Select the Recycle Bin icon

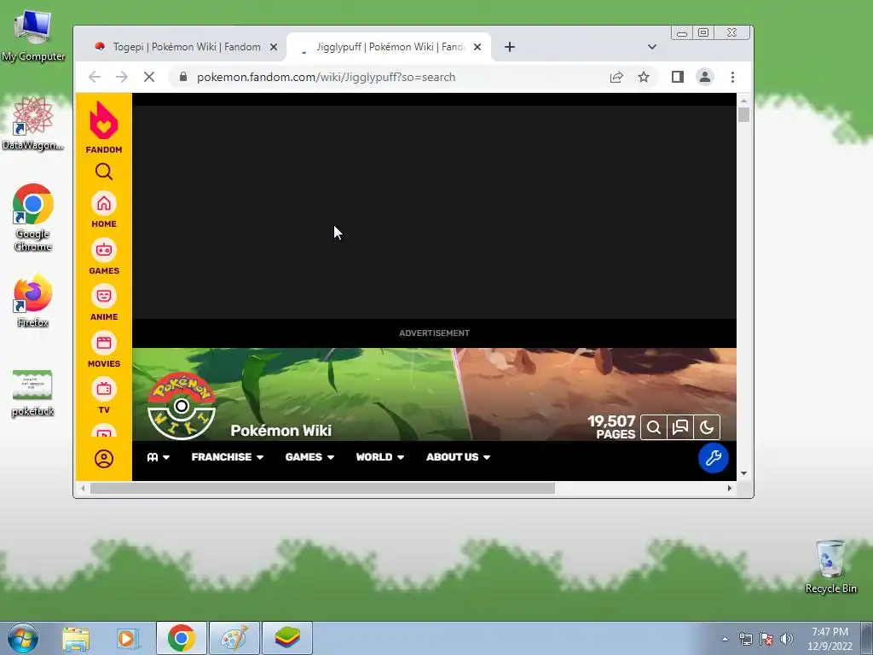[x=830, y=566]
